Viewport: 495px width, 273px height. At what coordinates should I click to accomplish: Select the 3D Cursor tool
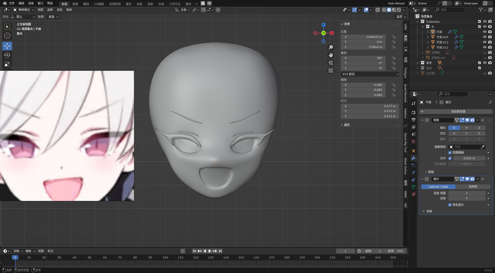click(7, 36)
